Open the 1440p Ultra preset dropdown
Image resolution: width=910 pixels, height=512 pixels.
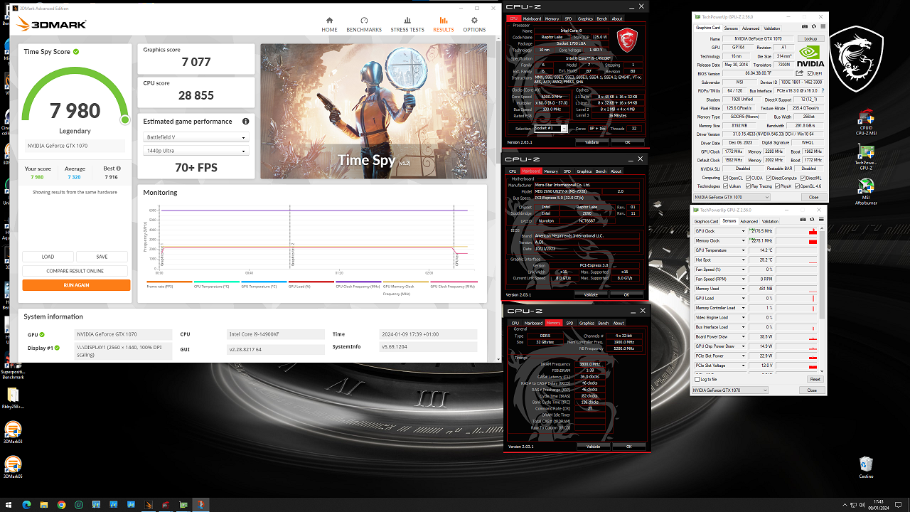(x=196, y=151)
